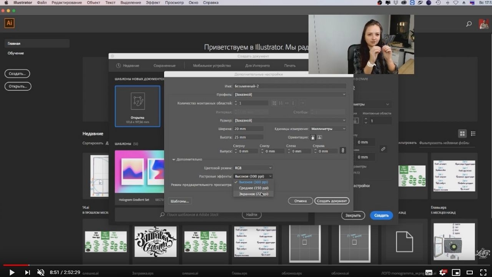This screenshot has height=277, width=492.
Task: Open the Заправка recent file thumbnail
Action: pos(155,242)
